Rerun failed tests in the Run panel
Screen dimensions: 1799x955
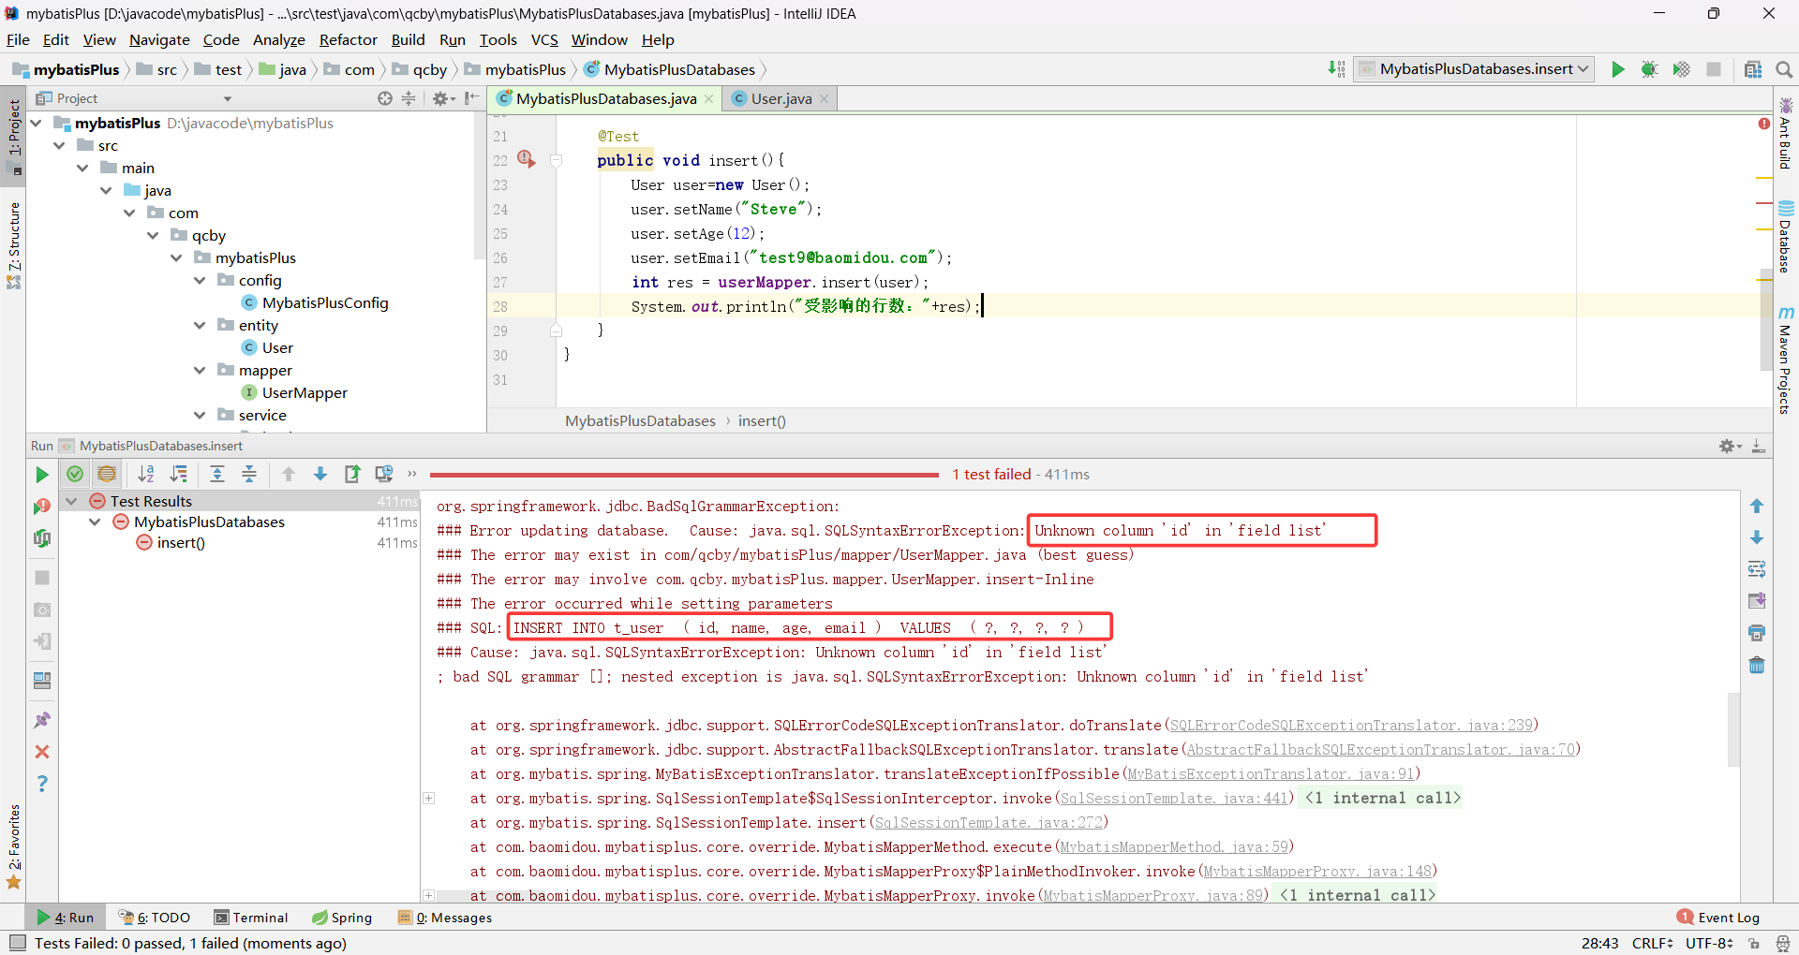click(42, 507)
